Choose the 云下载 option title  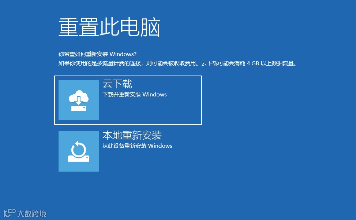pos(117,84)
